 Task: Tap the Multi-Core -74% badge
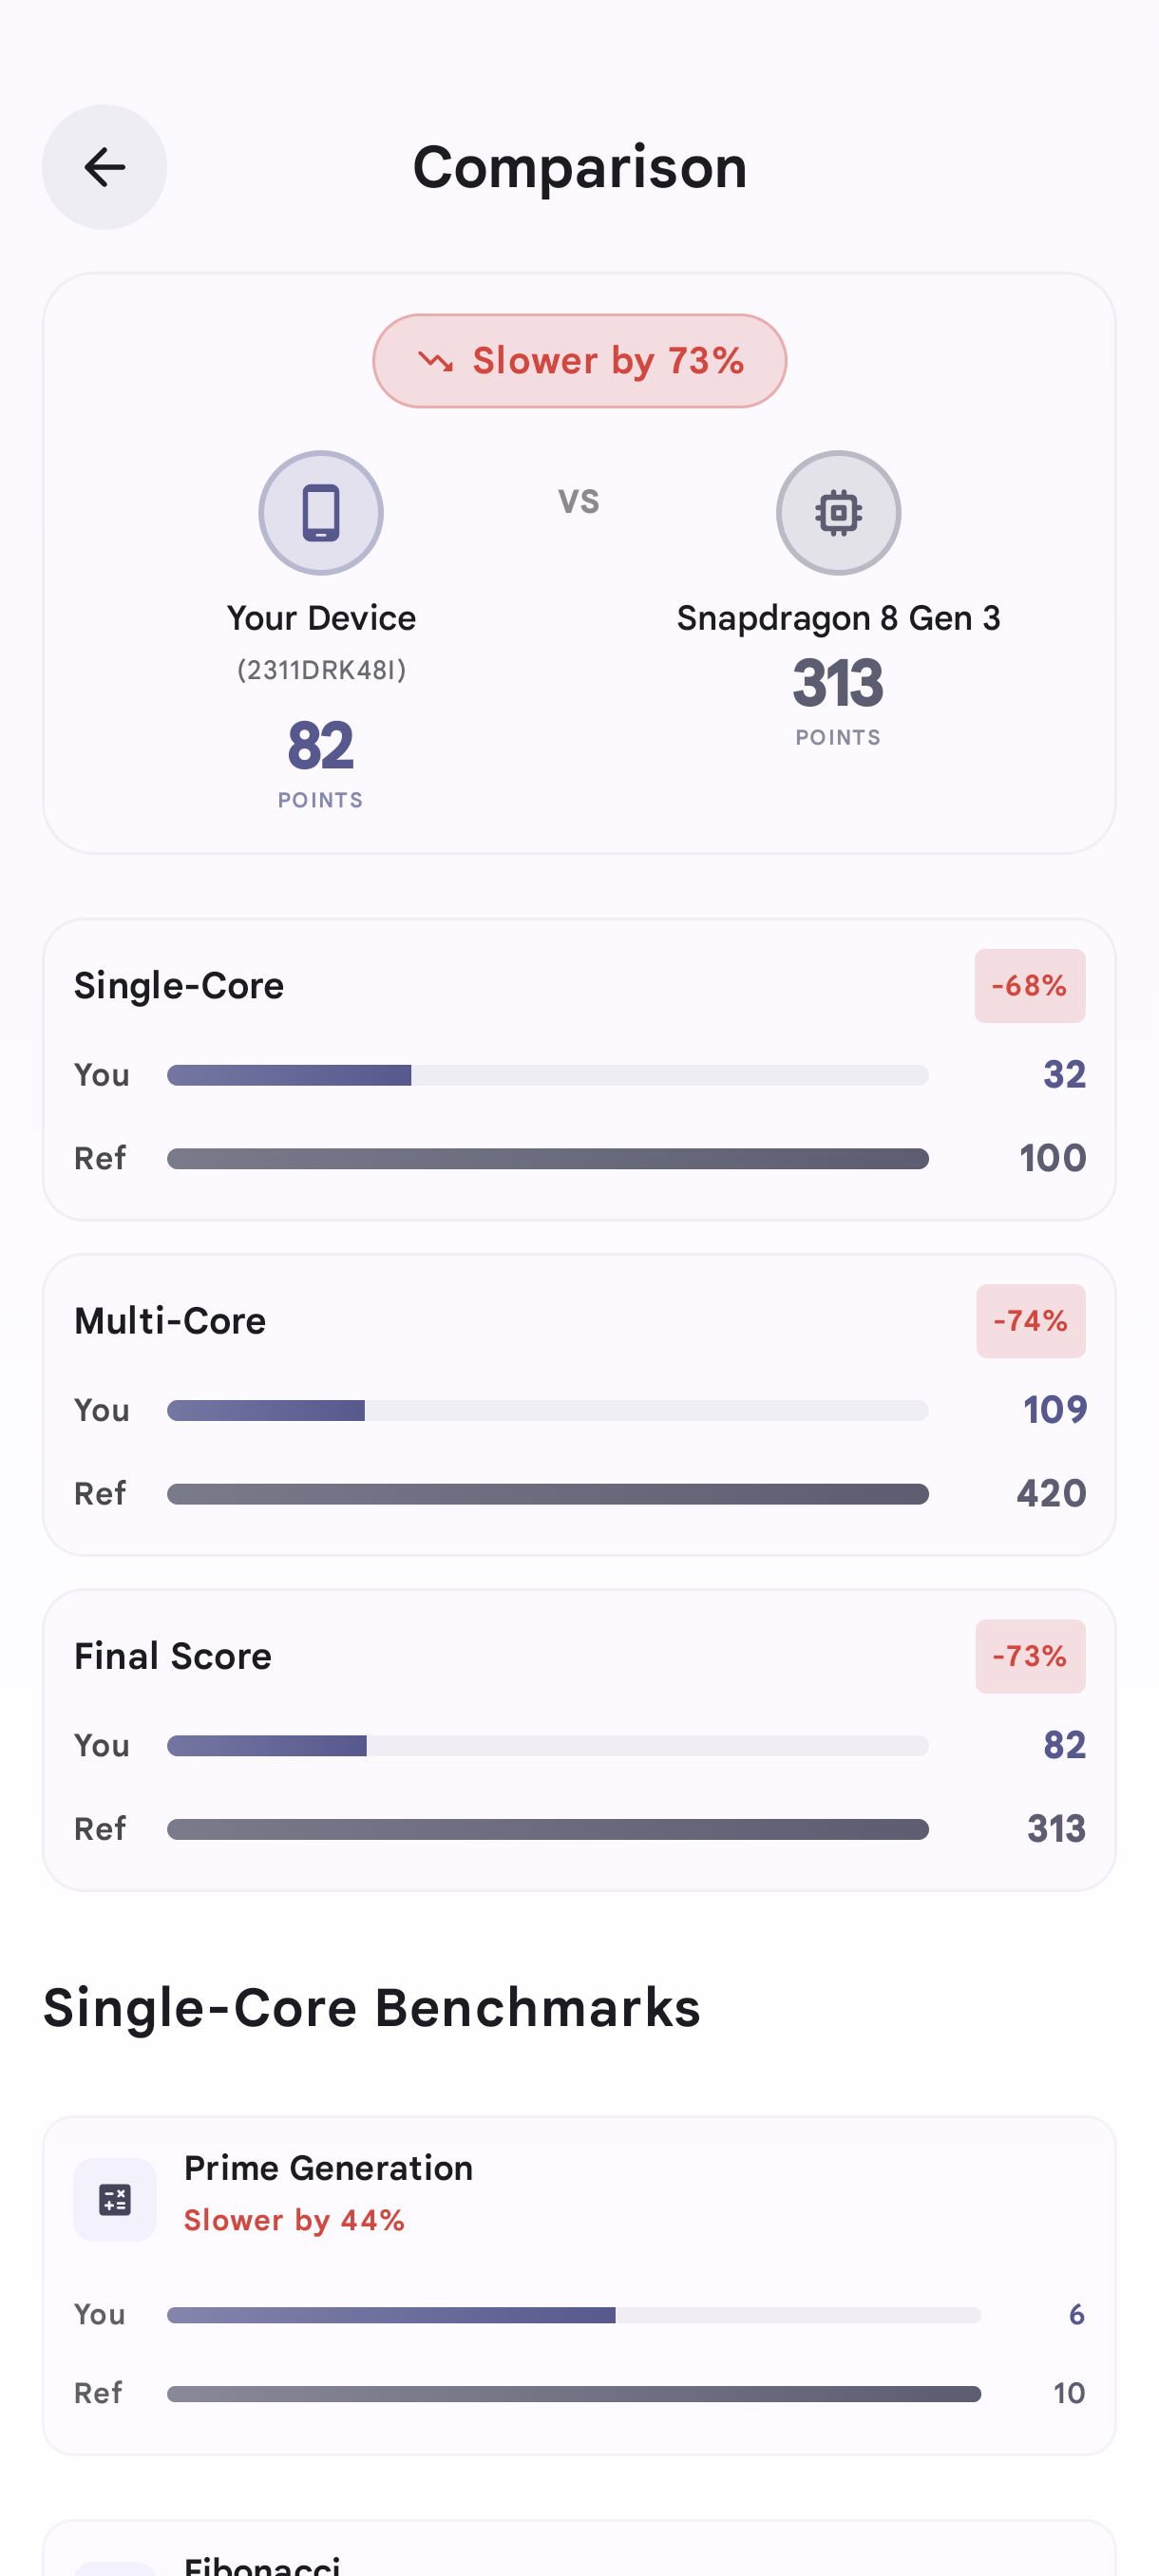[x=1030, y=1321]
